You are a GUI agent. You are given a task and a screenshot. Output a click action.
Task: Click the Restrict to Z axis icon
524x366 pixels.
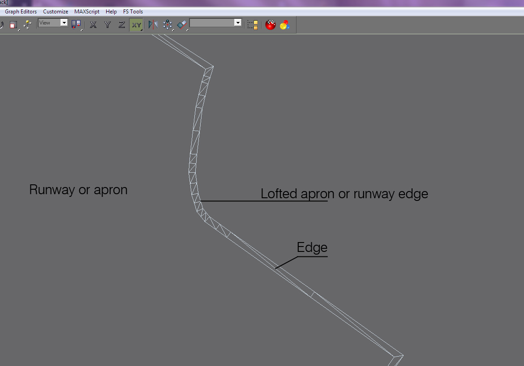click(122, 25)
